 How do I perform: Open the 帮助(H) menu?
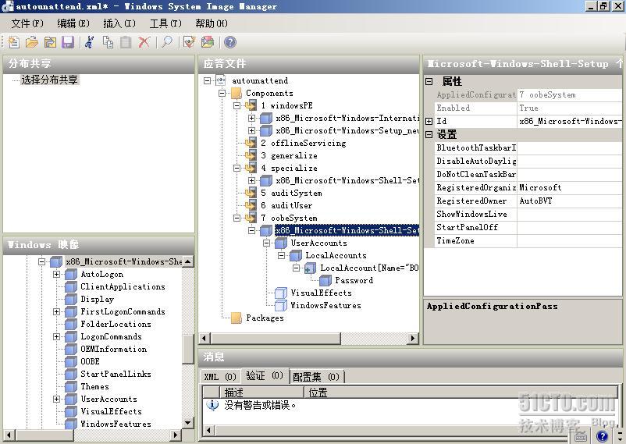click(212, 23)
